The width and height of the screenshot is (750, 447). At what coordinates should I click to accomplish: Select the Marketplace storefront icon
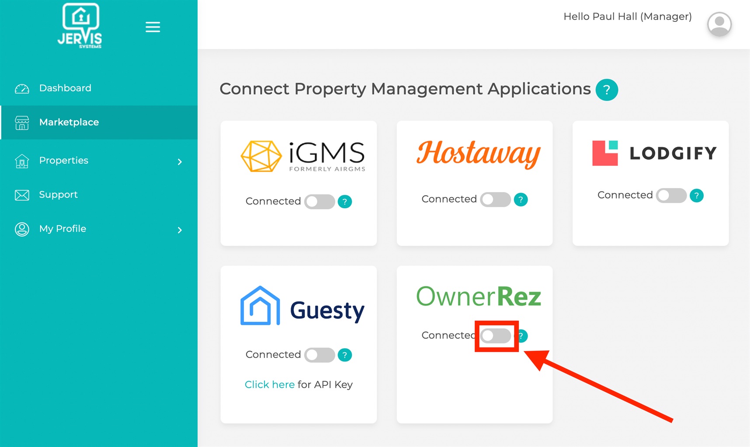(x=21, y=122)
